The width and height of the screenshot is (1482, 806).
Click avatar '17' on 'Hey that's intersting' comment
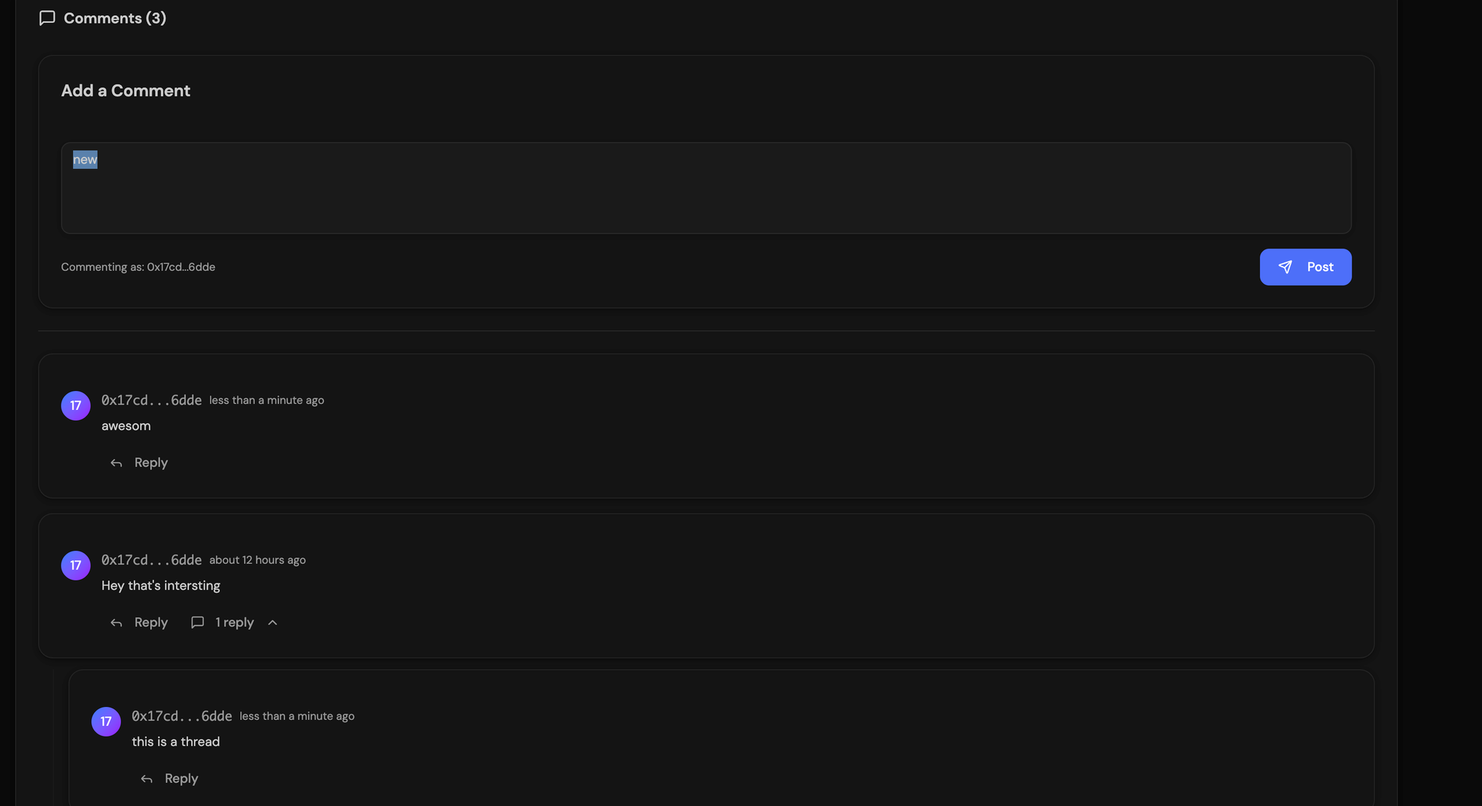pos(75,565)
